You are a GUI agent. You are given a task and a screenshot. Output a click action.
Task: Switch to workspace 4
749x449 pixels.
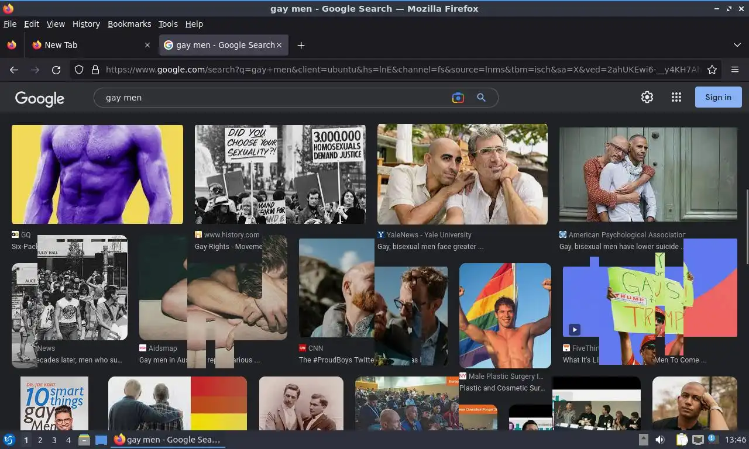(x=68, y=440)
